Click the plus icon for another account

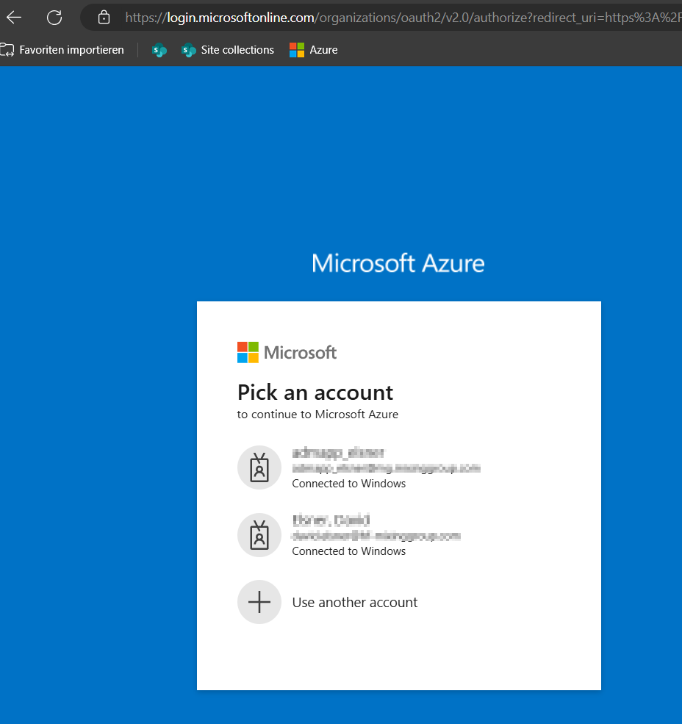coord(259,602)
